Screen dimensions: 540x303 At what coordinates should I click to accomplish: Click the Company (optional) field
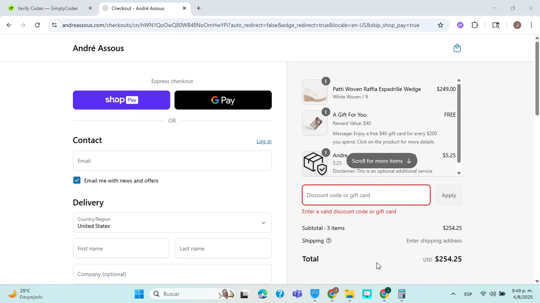pyautogui.click(x=172, y=274)
